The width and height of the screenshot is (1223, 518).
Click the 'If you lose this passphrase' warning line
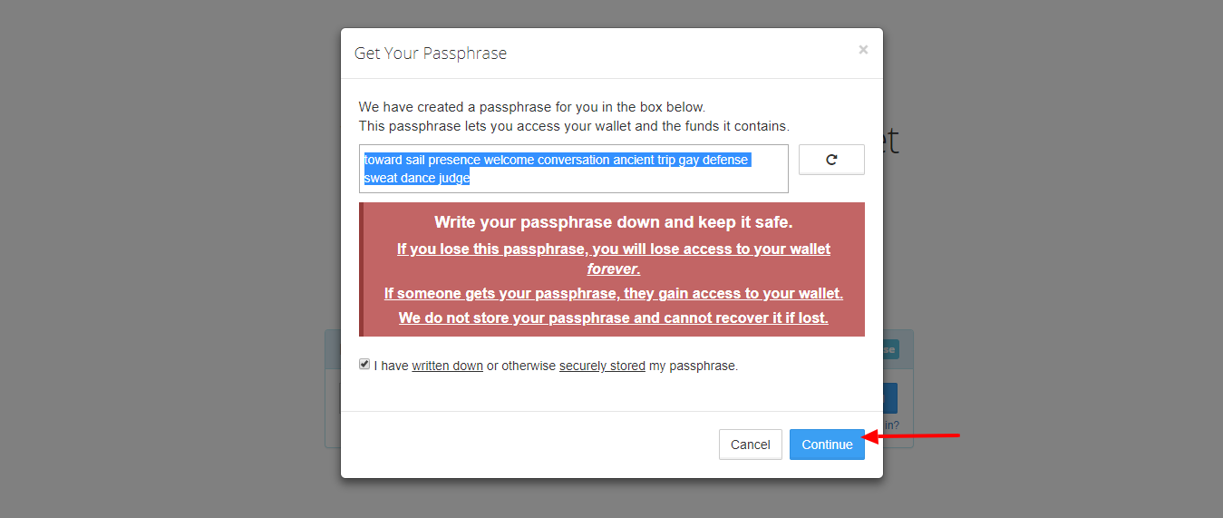tap(613, 249)
